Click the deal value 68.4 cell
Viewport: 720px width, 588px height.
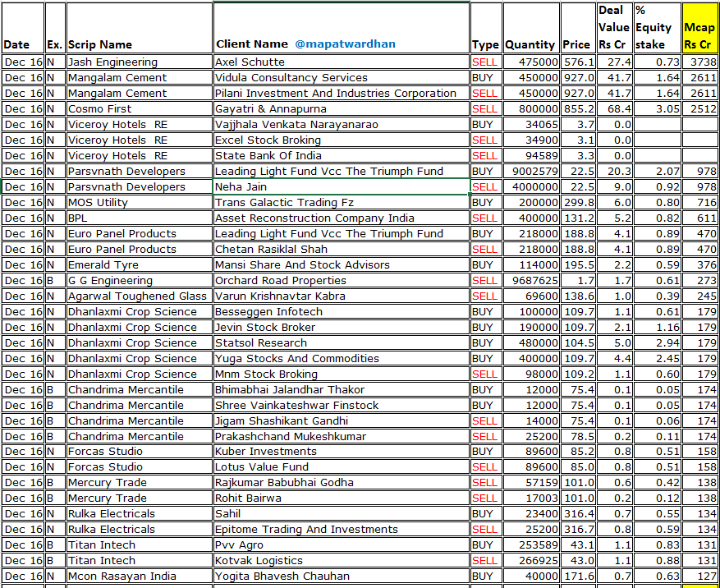[x=614, y=109]
